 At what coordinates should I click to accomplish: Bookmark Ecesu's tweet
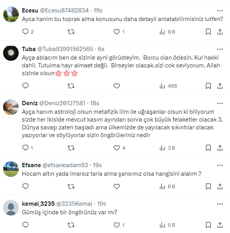(208, 32)
